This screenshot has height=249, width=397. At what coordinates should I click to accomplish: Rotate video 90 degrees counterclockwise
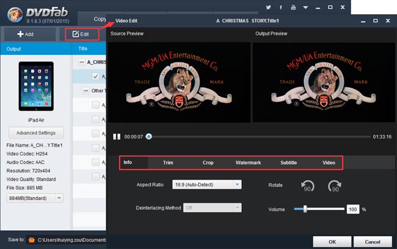coord(308,186)
